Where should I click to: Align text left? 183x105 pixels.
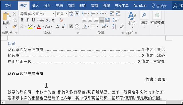84,20
